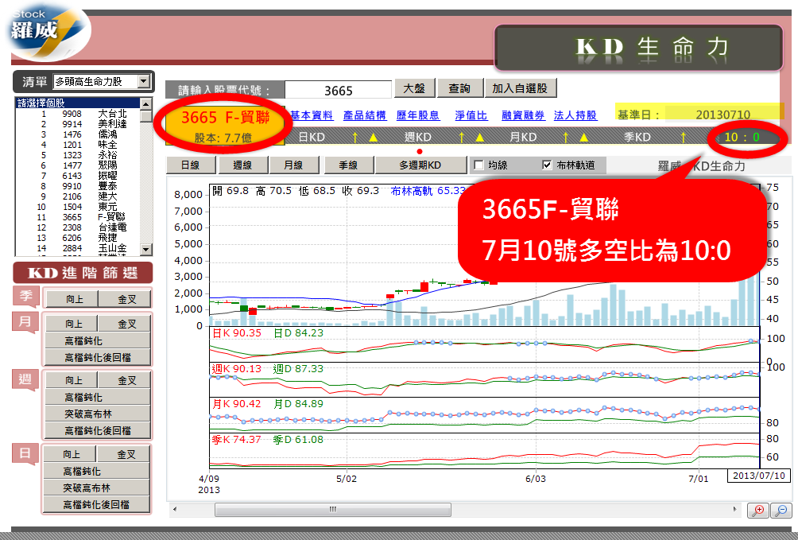Open the 基本資料 link
798x540 pixels.
coord(312,115)
